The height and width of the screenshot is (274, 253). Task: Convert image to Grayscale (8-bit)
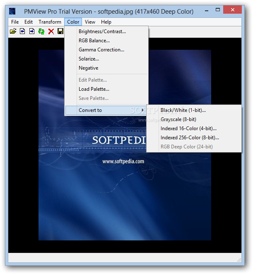pos(194,119)
